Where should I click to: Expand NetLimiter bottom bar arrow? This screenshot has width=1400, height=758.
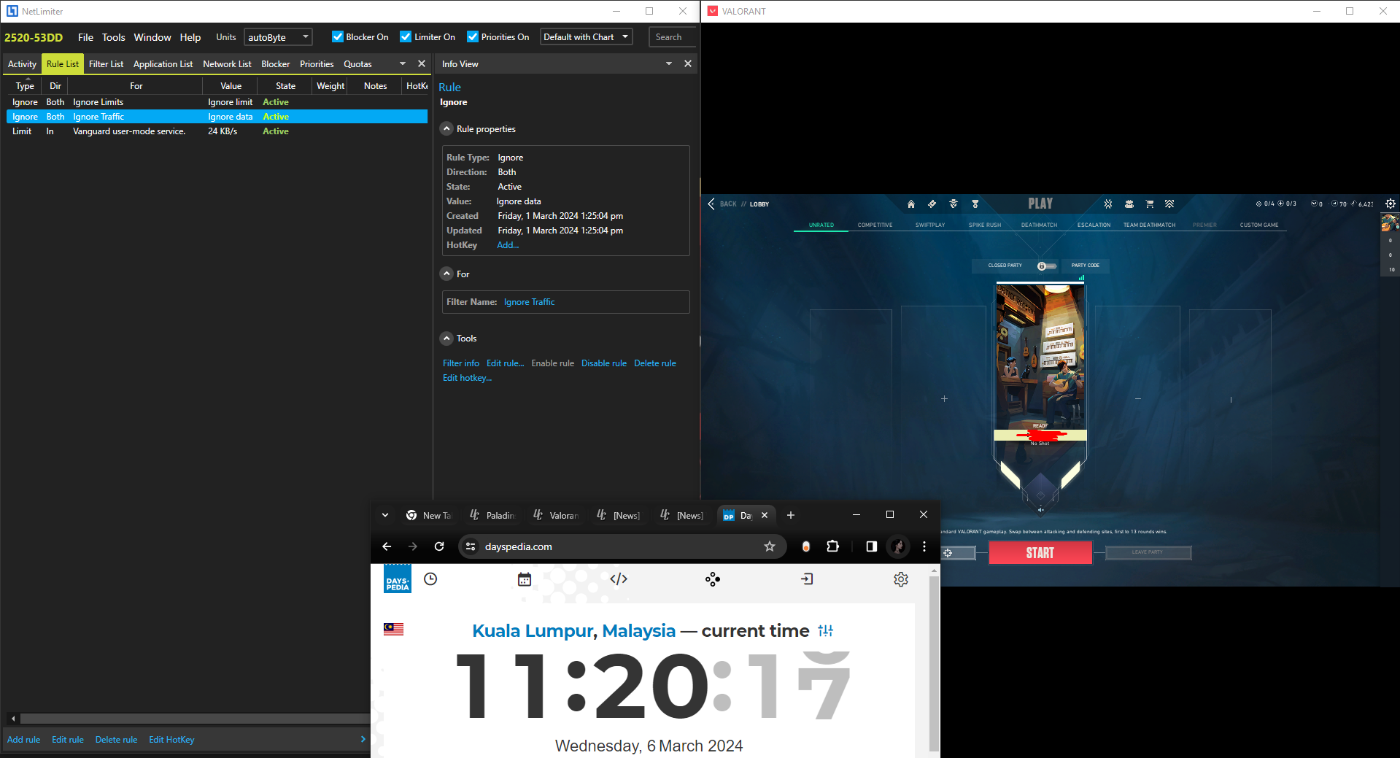[x=363, y=740]
